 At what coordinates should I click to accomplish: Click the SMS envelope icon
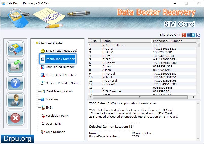coord(43,51)
